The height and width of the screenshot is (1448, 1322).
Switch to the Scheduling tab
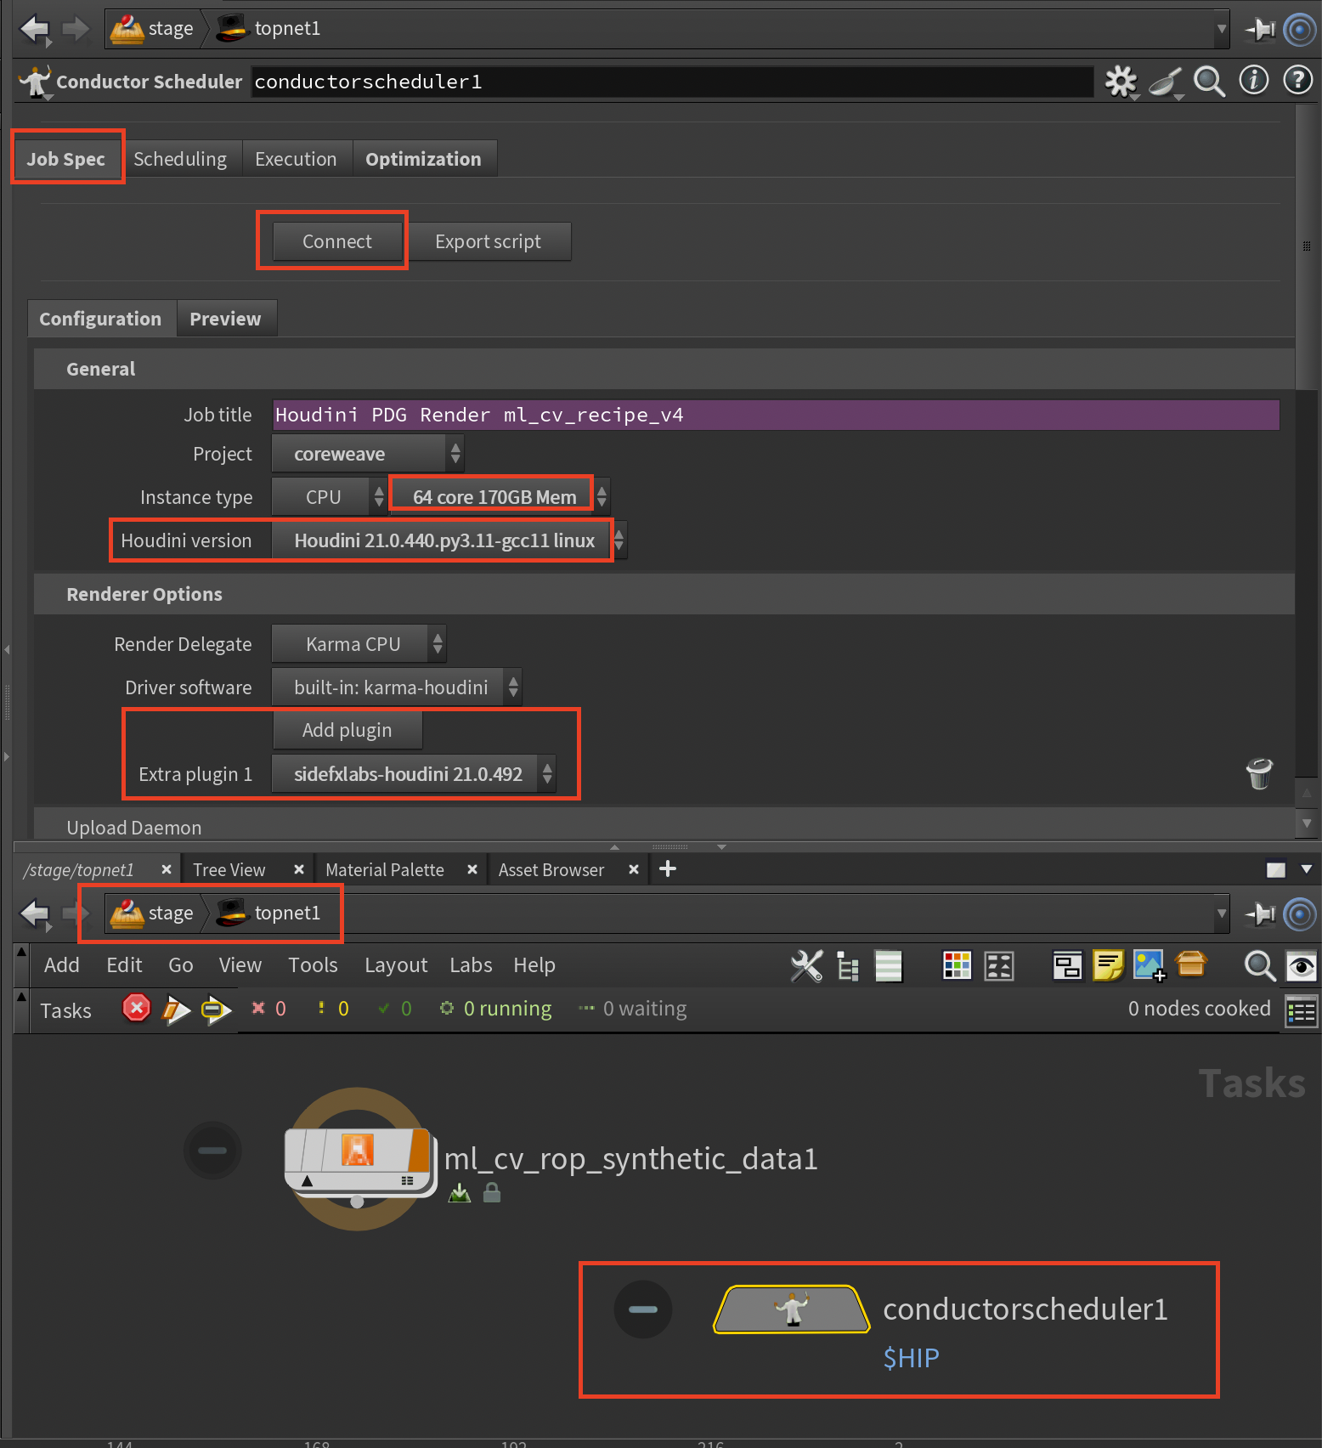(180, 159)
